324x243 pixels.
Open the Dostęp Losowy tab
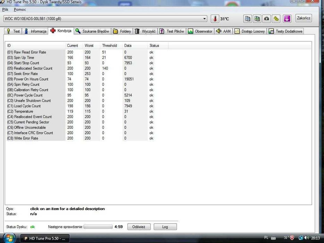(x=250, y=31)
